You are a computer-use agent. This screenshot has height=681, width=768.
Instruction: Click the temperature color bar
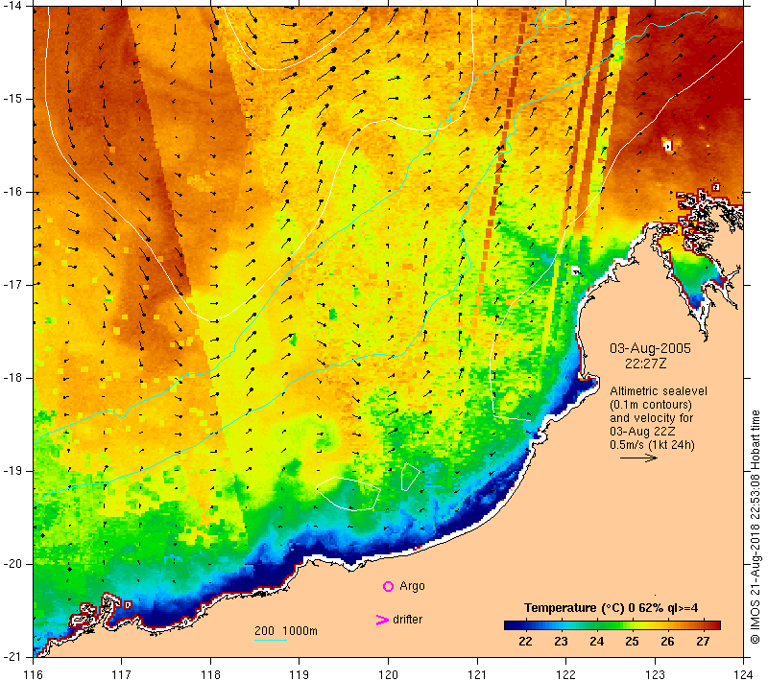click(x=612, y=624)
